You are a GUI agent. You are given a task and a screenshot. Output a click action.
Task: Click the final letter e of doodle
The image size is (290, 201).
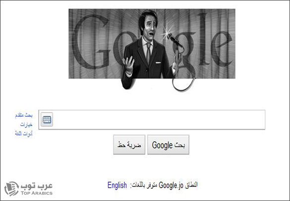coord(222,49)
